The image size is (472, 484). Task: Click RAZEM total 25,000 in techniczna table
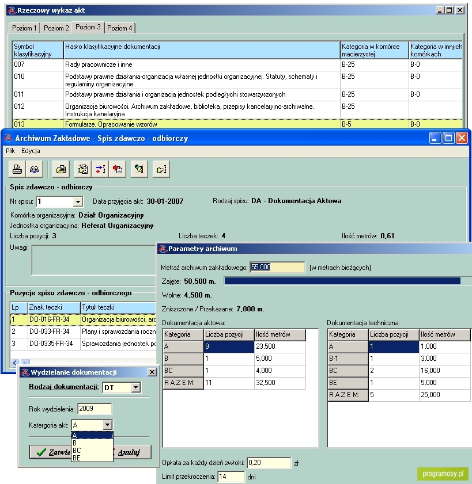444,394
